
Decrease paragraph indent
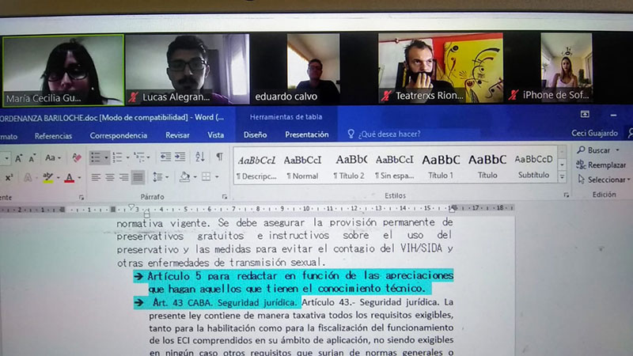[165, 157]
